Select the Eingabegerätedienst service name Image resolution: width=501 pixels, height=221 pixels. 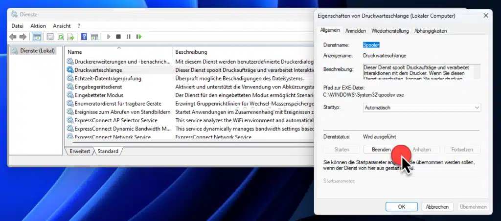[x=98, y=87]
